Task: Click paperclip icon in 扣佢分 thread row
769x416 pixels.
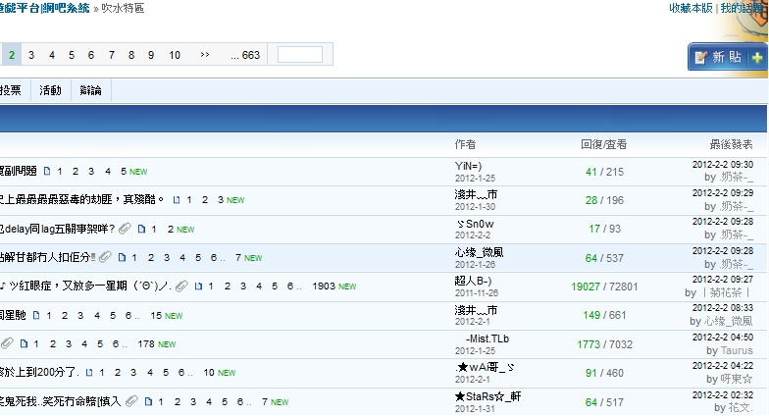Action: click(x=105, y=257)
